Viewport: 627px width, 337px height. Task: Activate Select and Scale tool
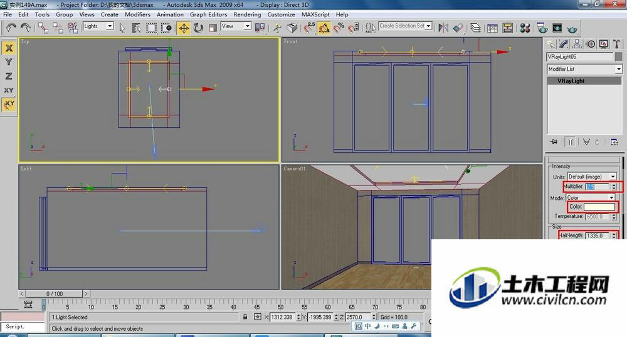click(213, 28)
